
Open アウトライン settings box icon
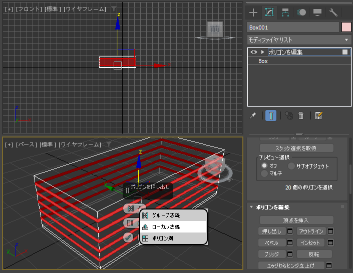(330, 231)
